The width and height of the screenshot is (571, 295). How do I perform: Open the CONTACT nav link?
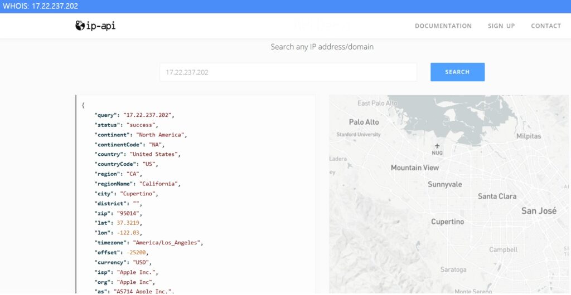(x=546, y=26)
